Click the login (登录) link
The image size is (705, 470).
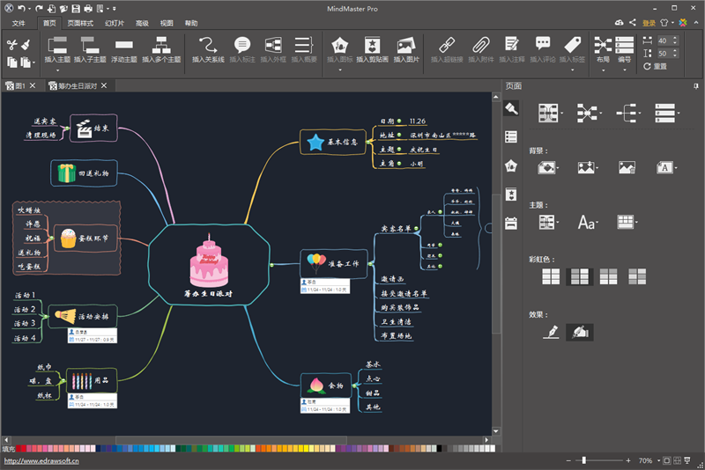tap(649, 23)
